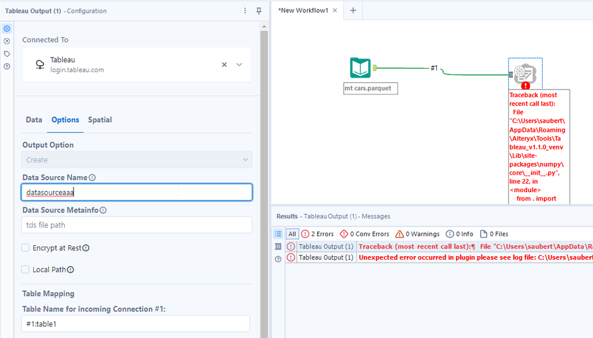The width and height of the screenshot is (593, 338).
Task: Click the Table Name field #1:table1
Action: (136, 324)
